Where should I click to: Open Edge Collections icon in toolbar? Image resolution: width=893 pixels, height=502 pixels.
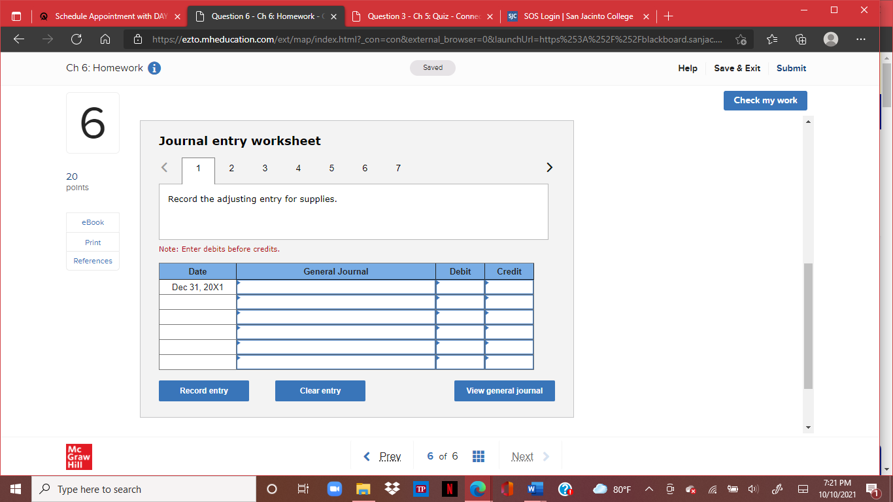(801, 39)
